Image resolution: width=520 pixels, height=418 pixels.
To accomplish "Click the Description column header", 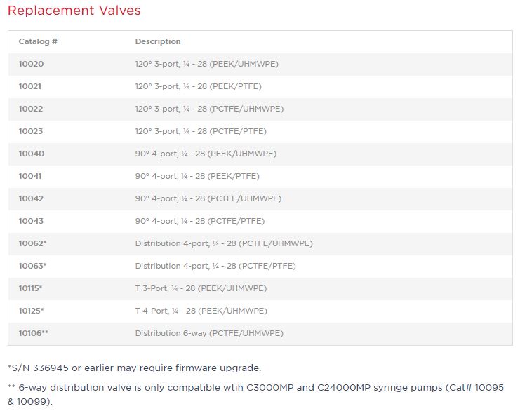I will (x=158, y=41).
